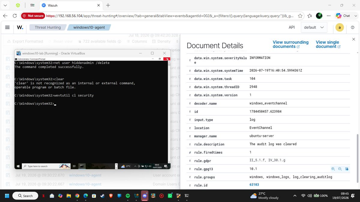Screen dimensions: 360x202
Task: Click the guest Windows Start button in VirtualBox
Action: (18, 166)
